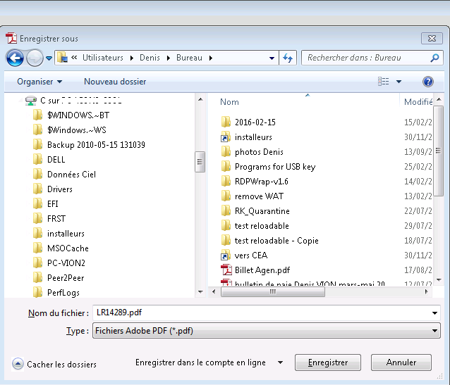The height and width of the screenshot is (385, 450).
Task: Expand the view options dropdown arrow
Action: point(399,82)
